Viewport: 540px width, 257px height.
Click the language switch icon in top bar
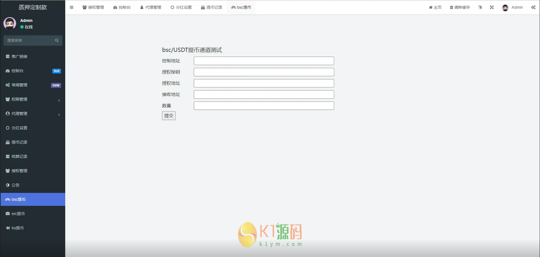pyautogui.click(x=480, y=7)
